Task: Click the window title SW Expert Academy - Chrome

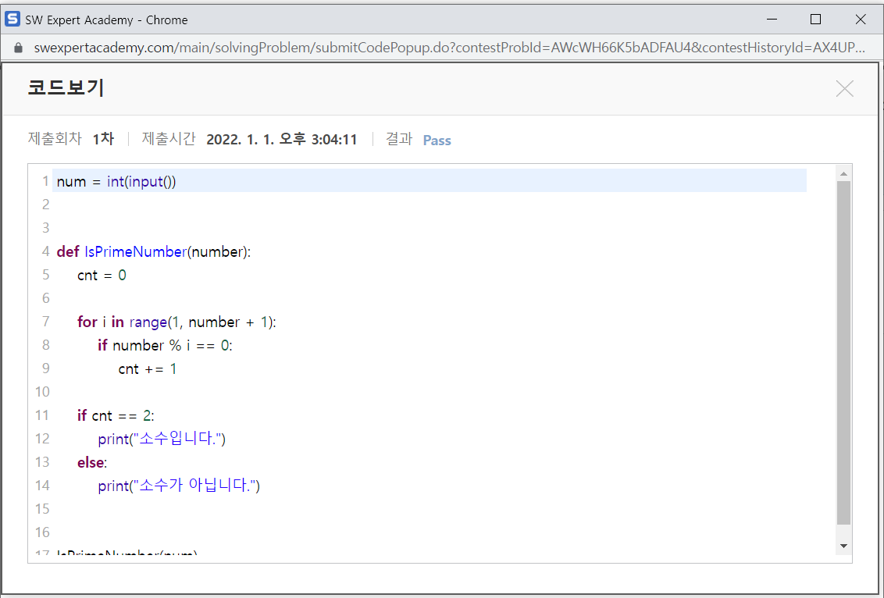Action: (x=106, y=20)
